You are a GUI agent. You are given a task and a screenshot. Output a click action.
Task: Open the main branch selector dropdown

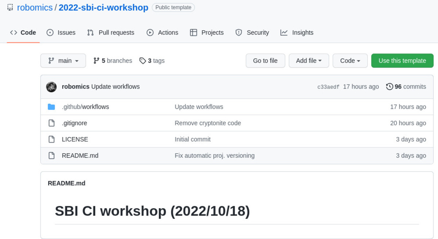coord(63,61)
